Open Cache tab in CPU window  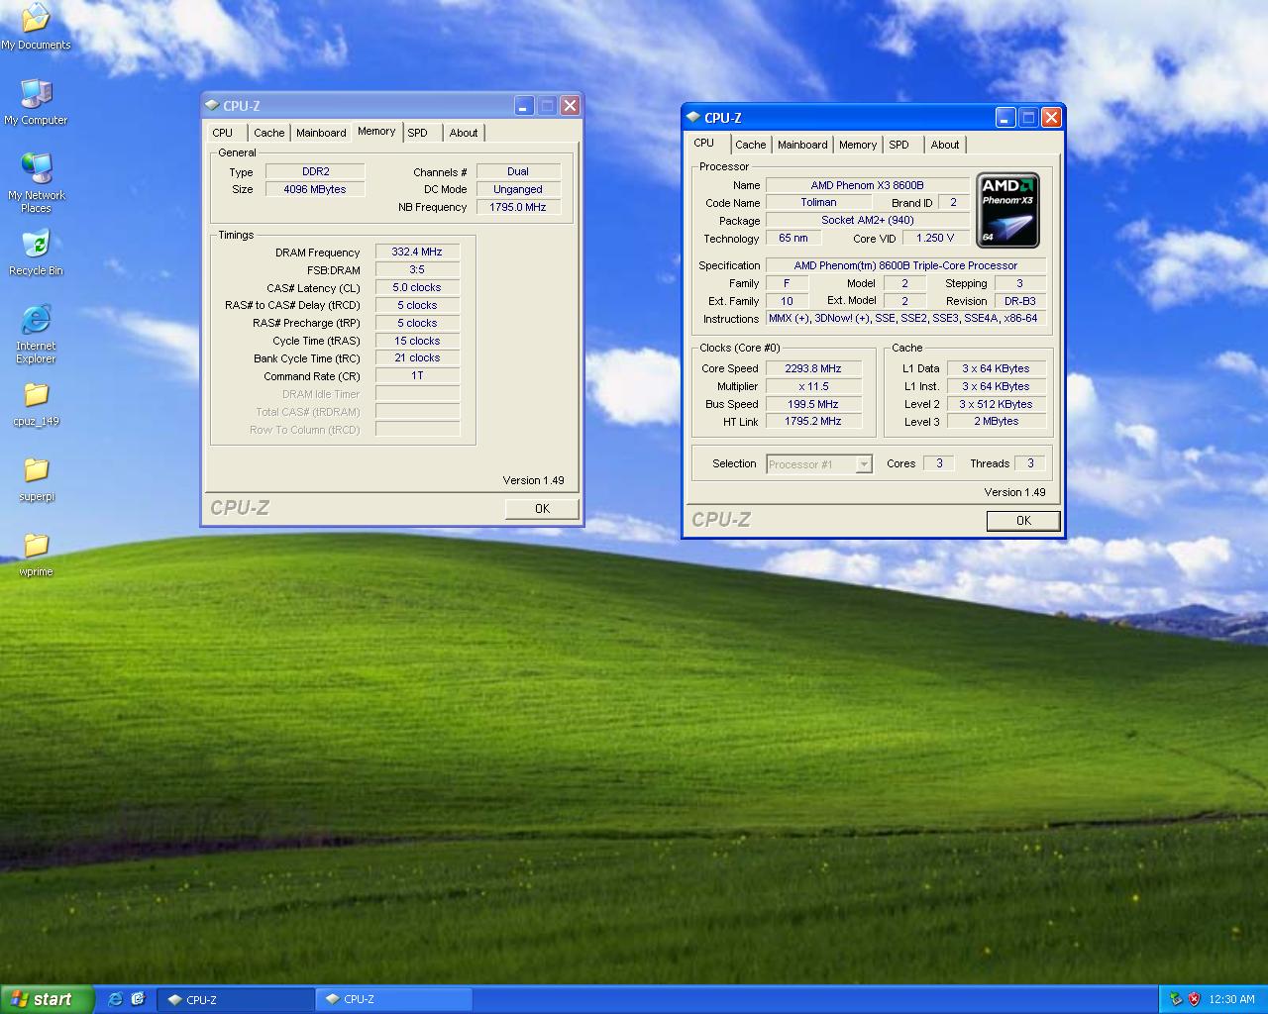[x=750, y=145]
